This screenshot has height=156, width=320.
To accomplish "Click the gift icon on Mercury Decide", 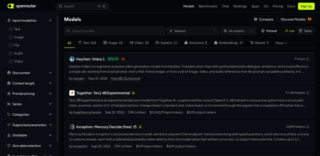I will coord(135,127).
